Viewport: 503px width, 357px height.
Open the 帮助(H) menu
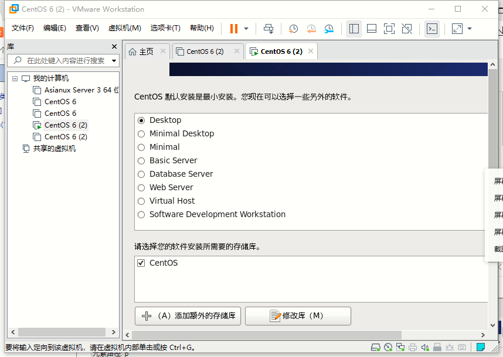click(202, 28)
